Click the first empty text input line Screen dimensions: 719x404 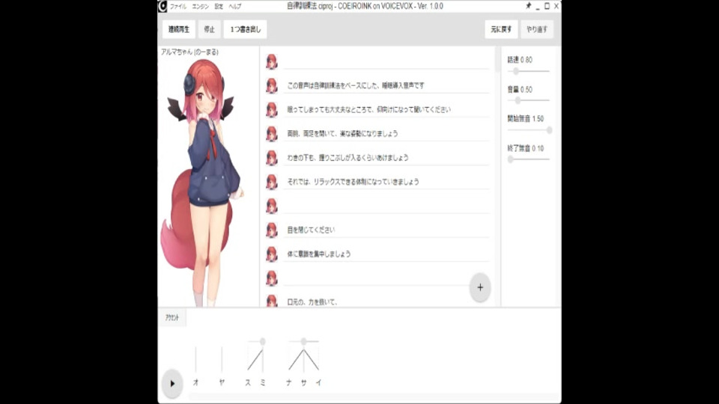[386, 61]
